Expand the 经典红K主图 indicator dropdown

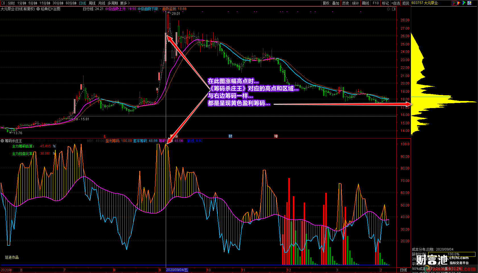coord(38,9)
